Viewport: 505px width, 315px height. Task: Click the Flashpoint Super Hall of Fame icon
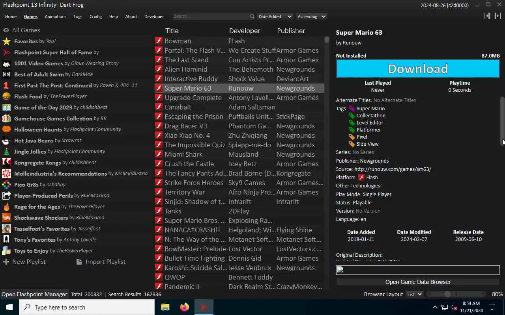pyautogui.click(x=6, y=52)
